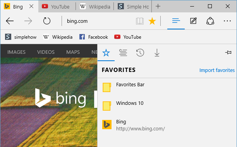Show Downloads in the Hub
The width and height of the screenshot is (237, 147).
point(157,53)
